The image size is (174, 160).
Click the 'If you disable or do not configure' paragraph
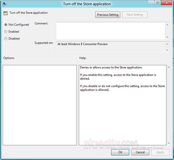point(122,88)
